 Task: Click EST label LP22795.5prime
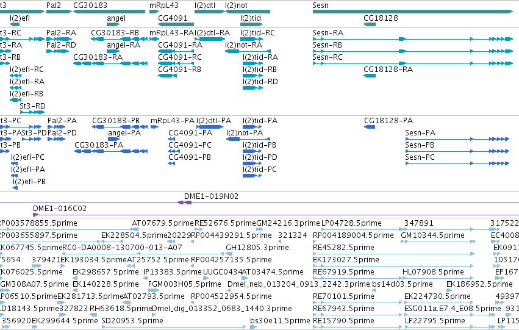(435, 321)
